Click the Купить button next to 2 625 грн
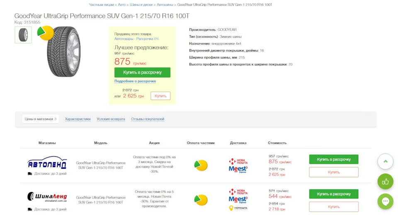Screen dimensions: 398x215 [160, 96]
